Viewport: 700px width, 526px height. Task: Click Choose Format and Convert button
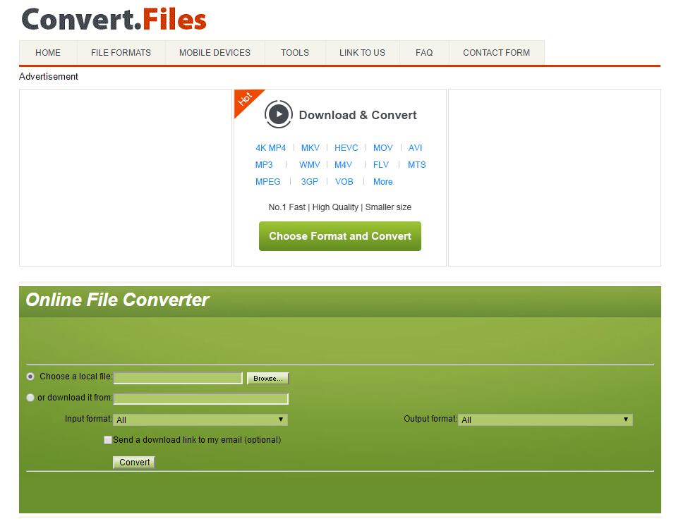point(339,236)
